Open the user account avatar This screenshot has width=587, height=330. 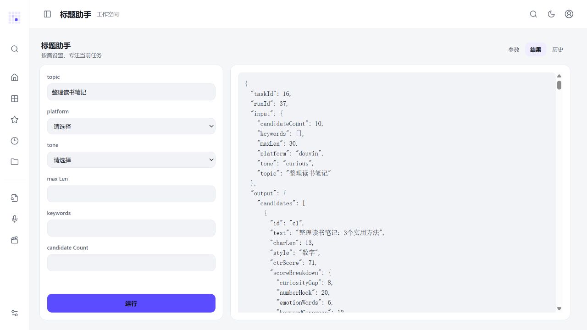point(569,14)
